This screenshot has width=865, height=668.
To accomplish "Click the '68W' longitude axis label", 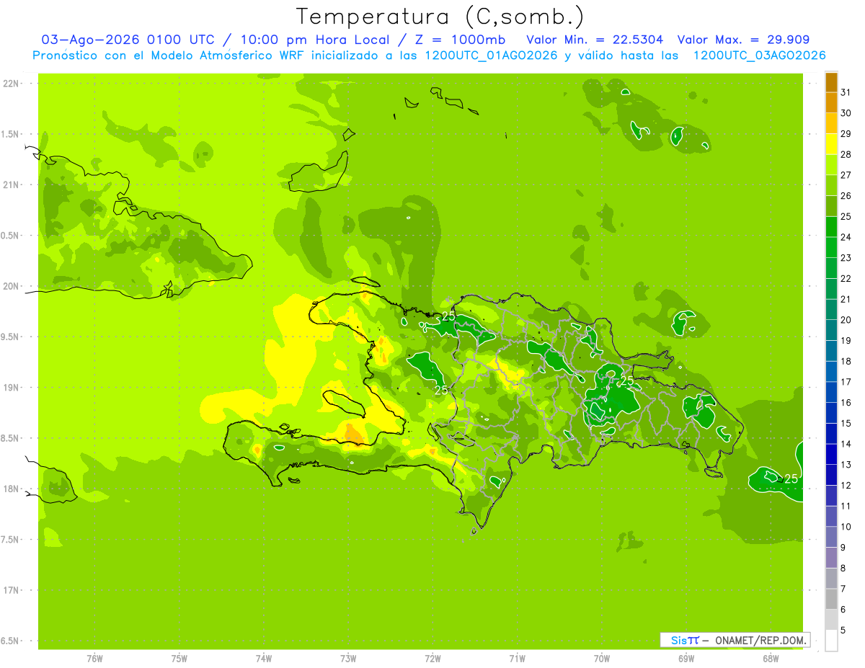I will 771,658.
